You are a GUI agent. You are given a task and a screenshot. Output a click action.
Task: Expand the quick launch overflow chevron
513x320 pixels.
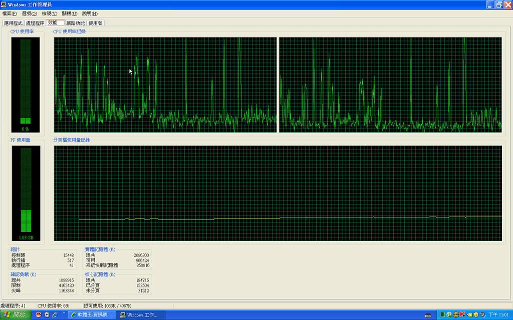coord(64,312)
